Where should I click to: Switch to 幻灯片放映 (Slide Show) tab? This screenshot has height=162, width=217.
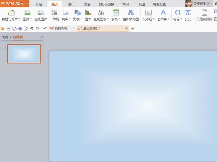click(106, 4)
